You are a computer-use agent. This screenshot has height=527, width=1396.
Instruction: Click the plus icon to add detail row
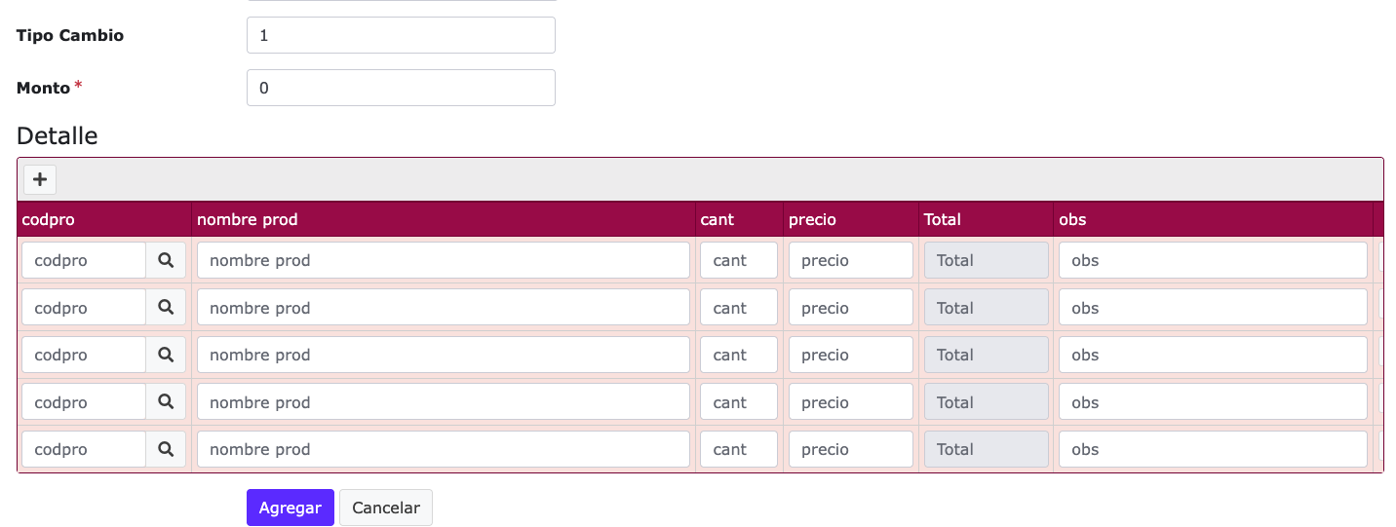click(x=40, y=179)
